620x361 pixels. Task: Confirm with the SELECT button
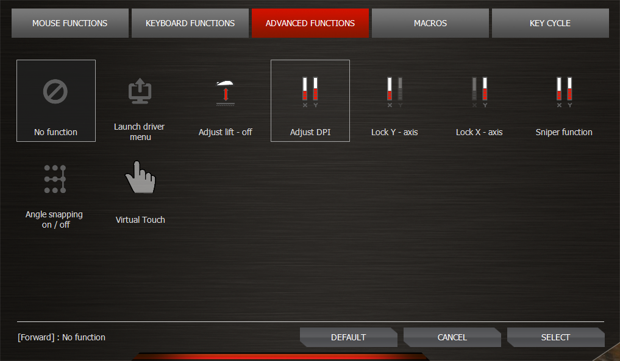point(555,337)
